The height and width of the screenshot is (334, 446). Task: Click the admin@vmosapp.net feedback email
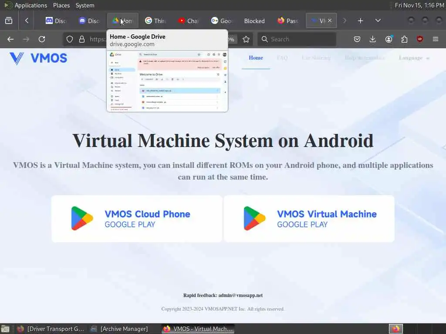(x=240, y=295)
